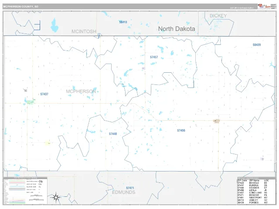This screenshot has height=209, width=279.
Task: Click the '58413' ZIP label
Action: pos(123,22)
